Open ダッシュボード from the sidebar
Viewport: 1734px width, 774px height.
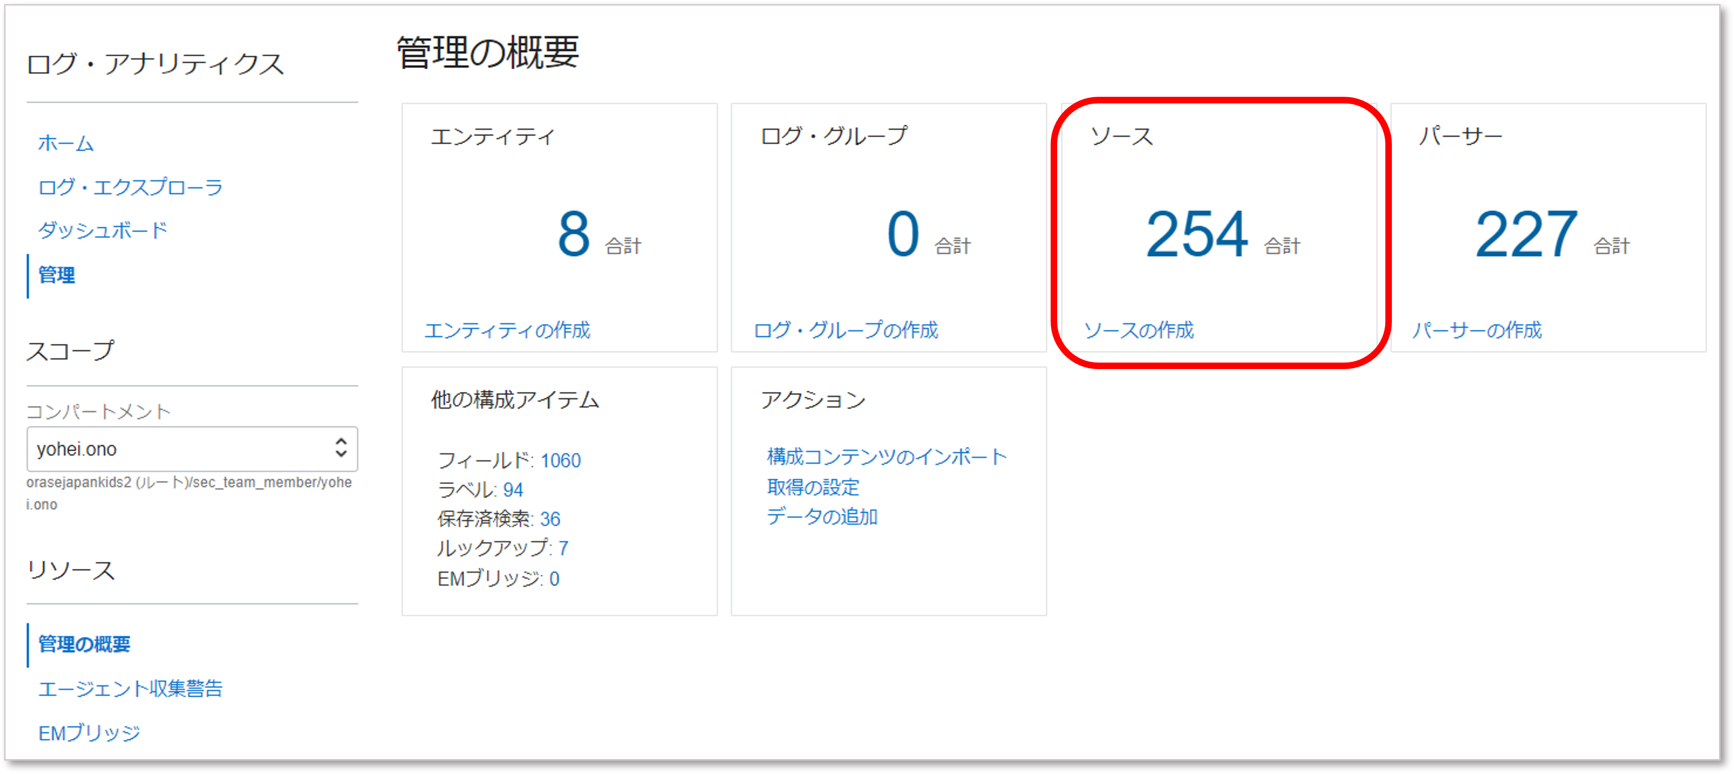pos(104,230)
